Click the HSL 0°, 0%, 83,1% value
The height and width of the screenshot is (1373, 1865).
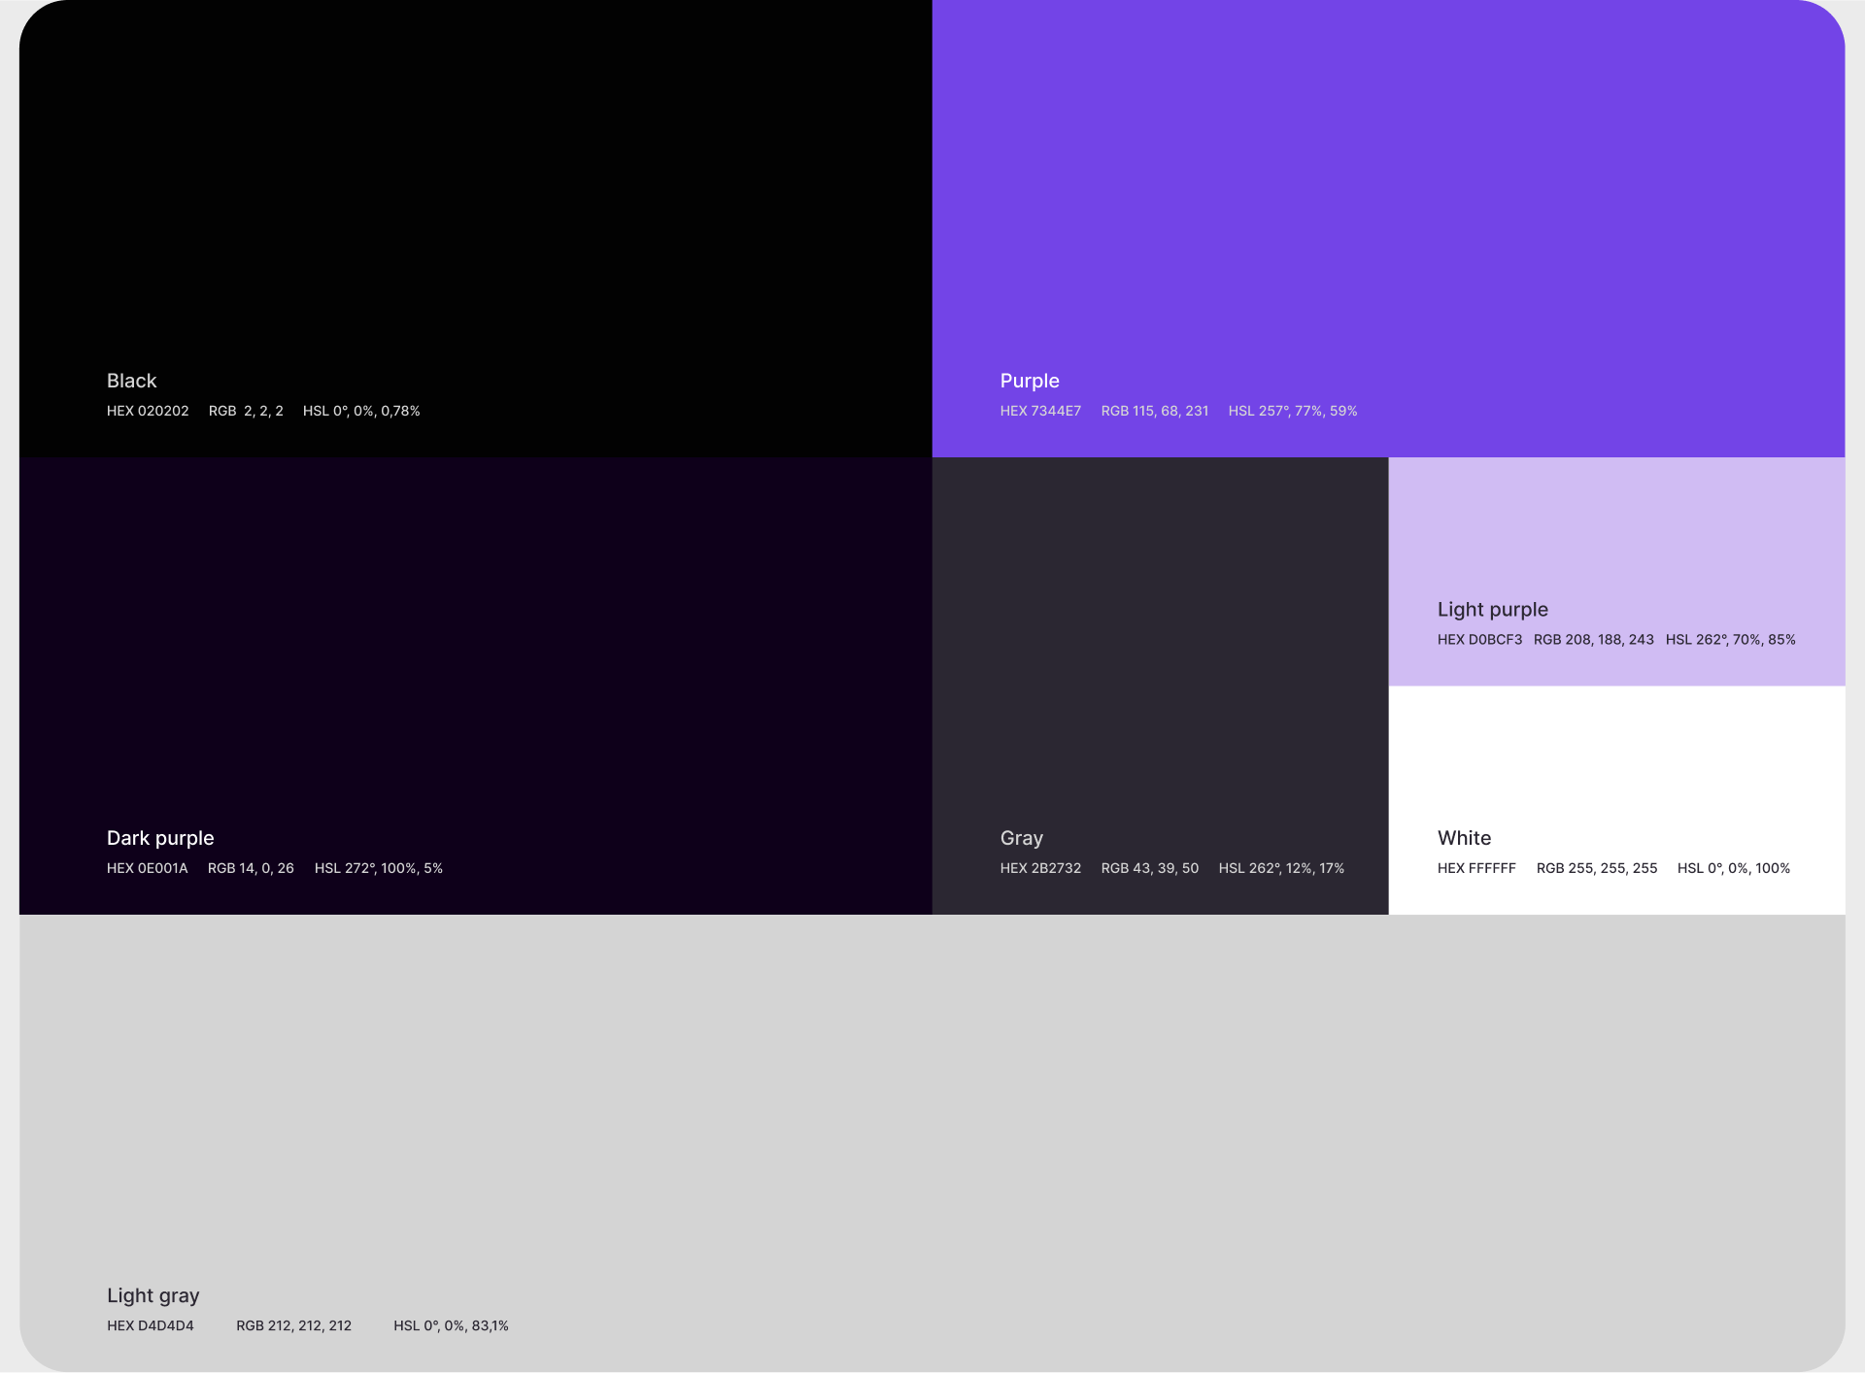452,1325
